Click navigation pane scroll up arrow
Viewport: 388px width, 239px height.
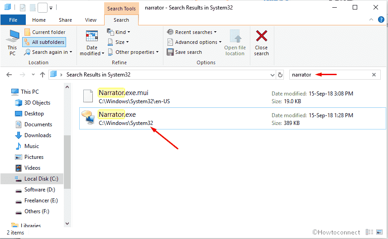pos(67,87)
